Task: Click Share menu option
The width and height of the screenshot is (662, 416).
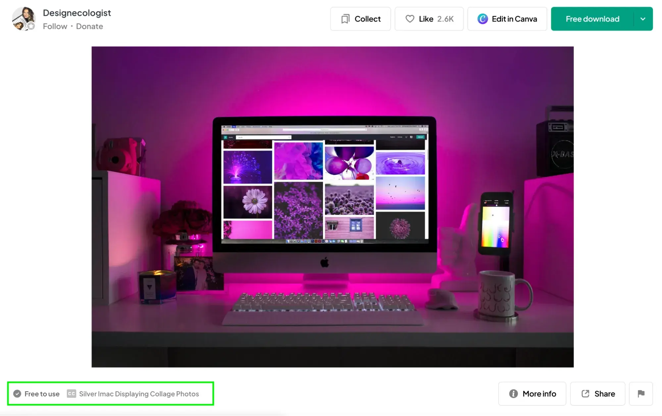Action: point(598,393)
